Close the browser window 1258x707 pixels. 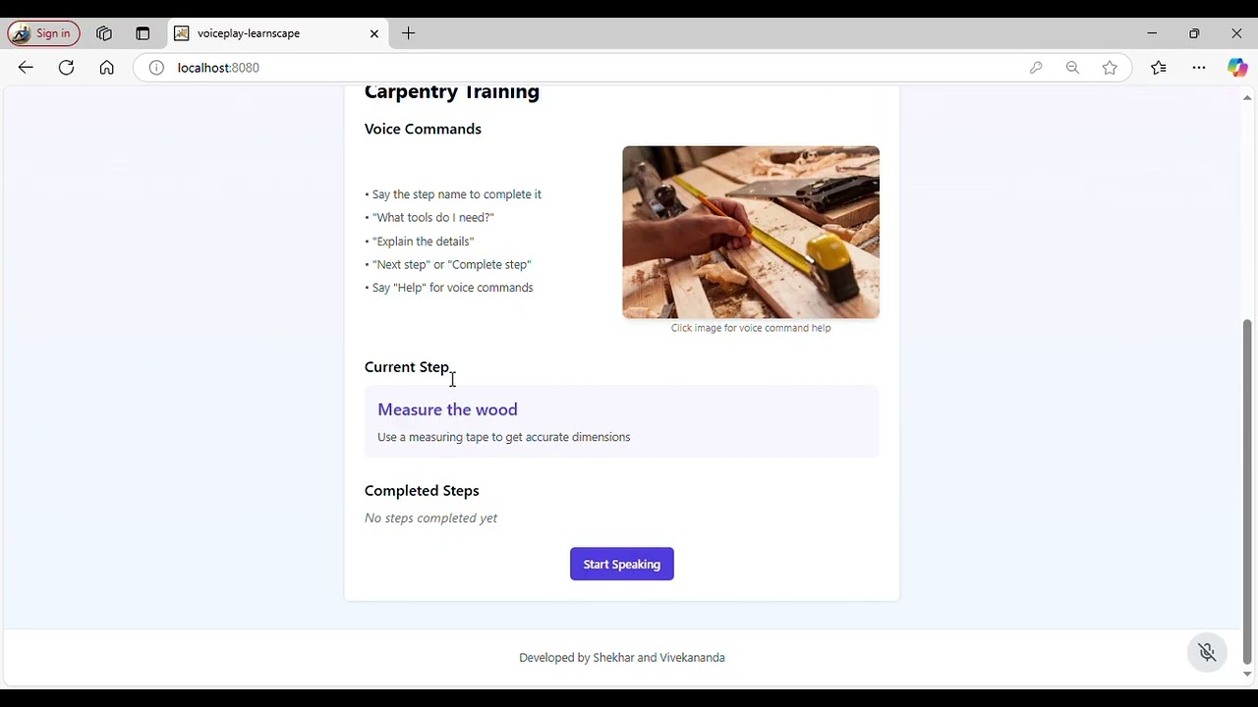tap(1236, 33)
